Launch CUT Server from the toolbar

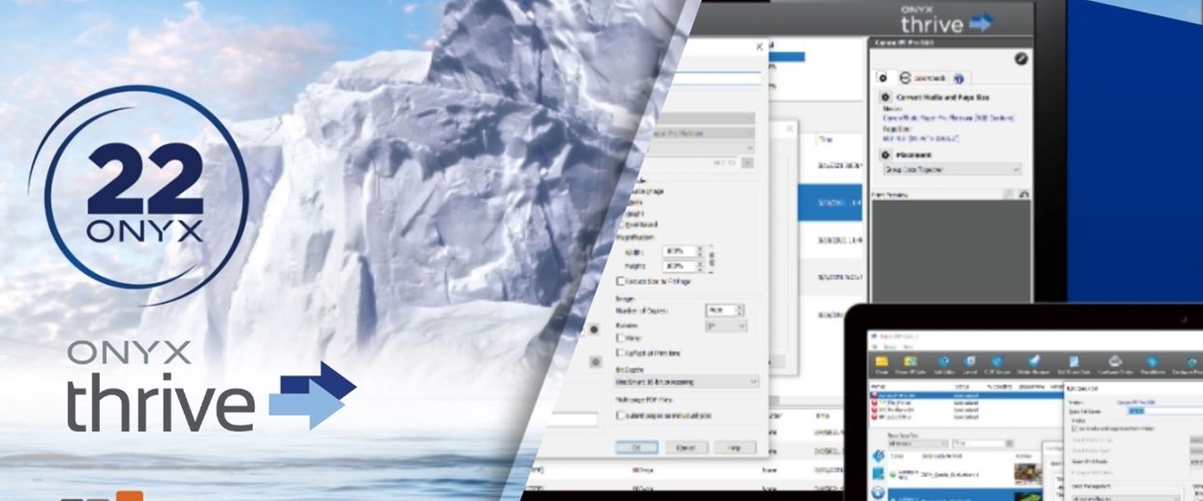[998, 364]
